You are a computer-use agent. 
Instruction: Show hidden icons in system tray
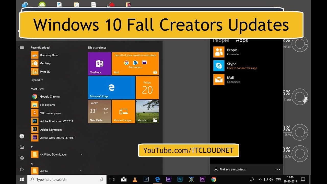tap(260, 179)
